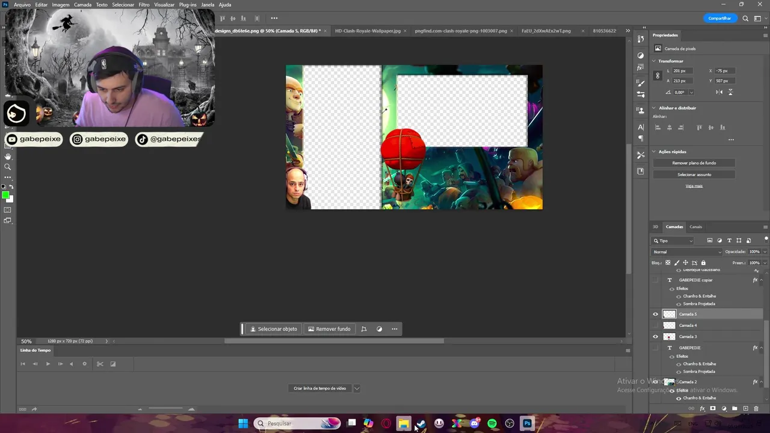Delete the layer with the trash icon
Viewport: 770px width, 433px height.
[756, 408]
